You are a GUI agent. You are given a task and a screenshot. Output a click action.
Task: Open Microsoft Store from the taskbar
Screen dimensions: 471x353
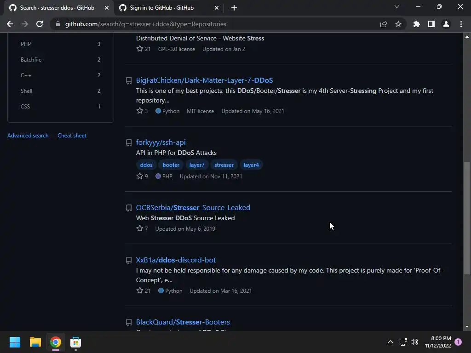click(x=75, y=342)
